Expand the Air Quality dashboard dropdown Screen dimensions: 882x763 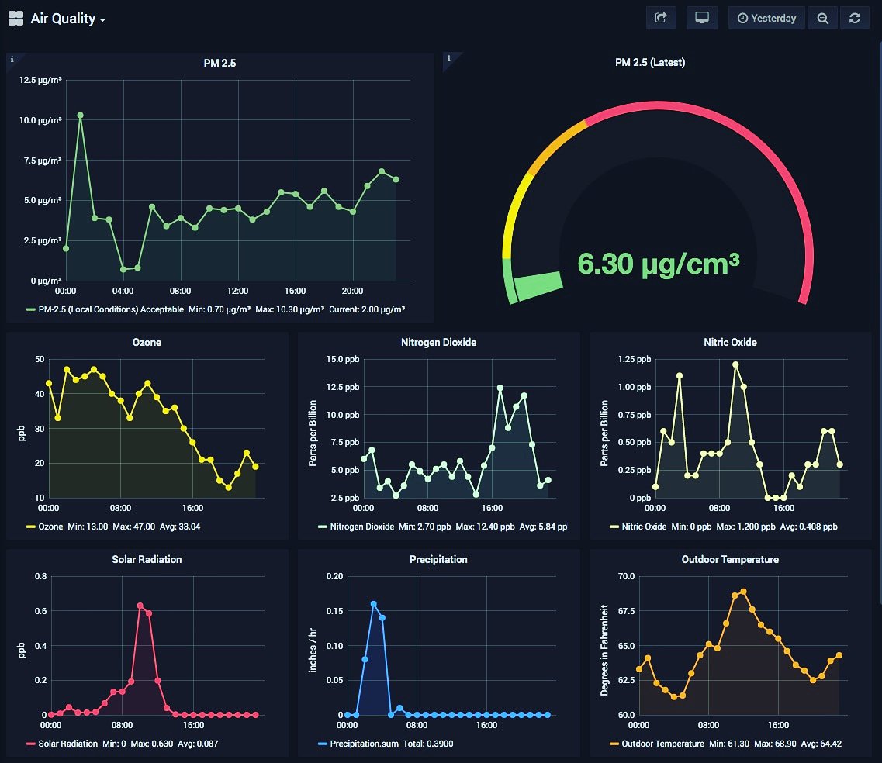67,19
